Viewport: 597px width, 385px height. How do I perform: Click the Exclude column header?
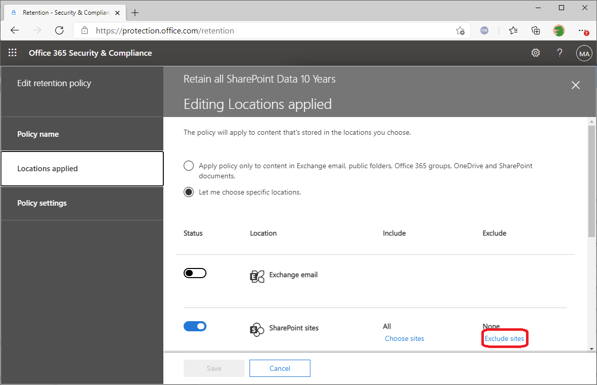point(494,233)
